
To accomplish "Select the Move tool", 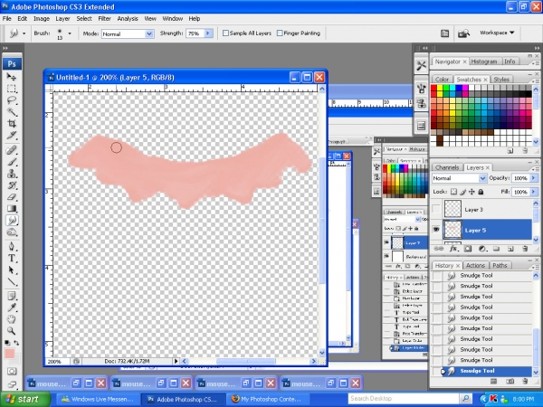I will point(12,77).
